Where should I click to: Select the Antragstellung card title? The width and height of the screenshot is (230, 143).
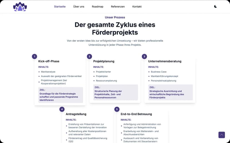[76, 114]
